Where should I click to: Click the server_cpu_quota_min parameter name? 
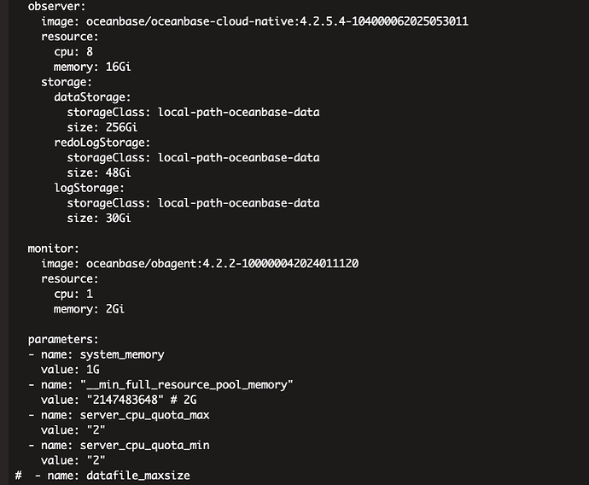[x=144, y=445]
